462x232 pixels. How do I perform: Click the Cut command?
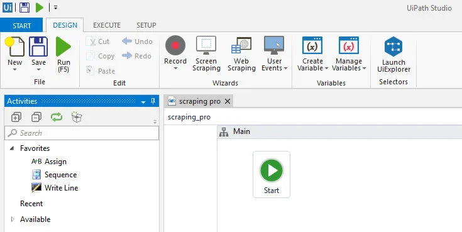[x=98, y=41]
